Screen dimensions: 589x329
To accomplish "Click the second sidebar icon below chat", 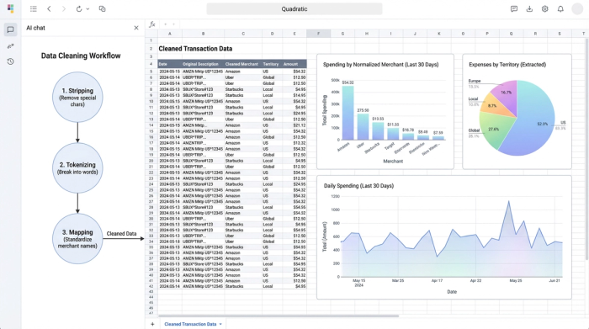I will click(10, 45).
